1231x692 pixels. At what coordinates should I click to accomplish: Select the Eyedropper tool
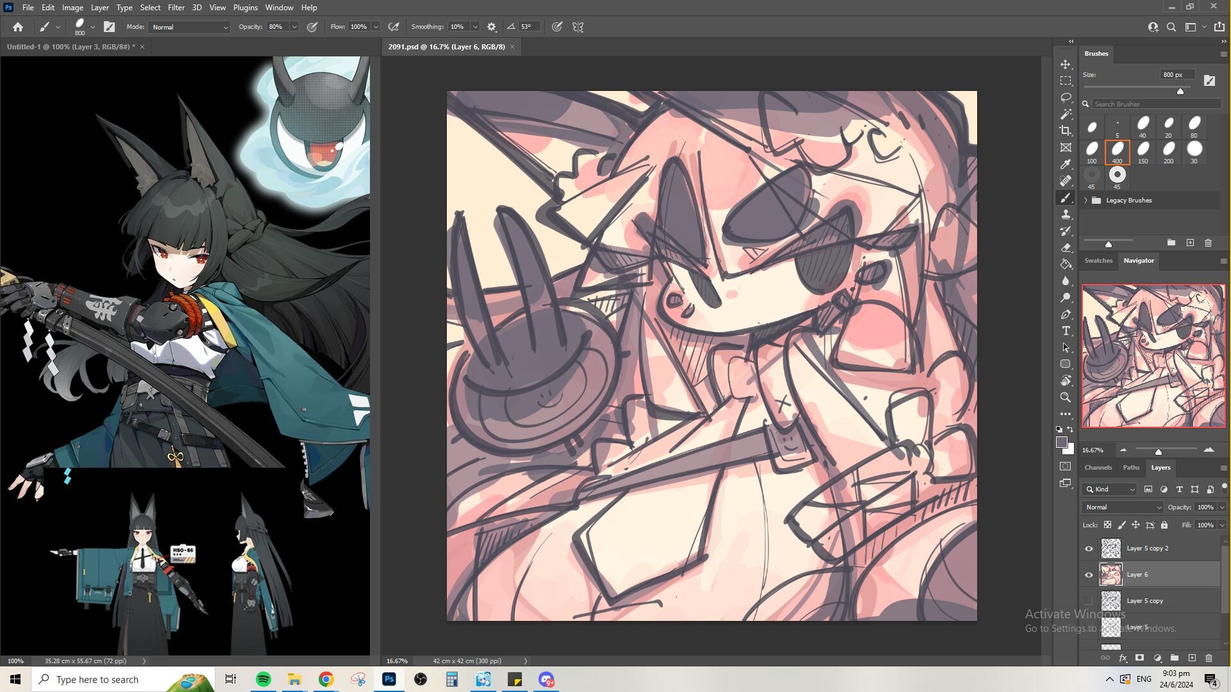coord(1066,164)
